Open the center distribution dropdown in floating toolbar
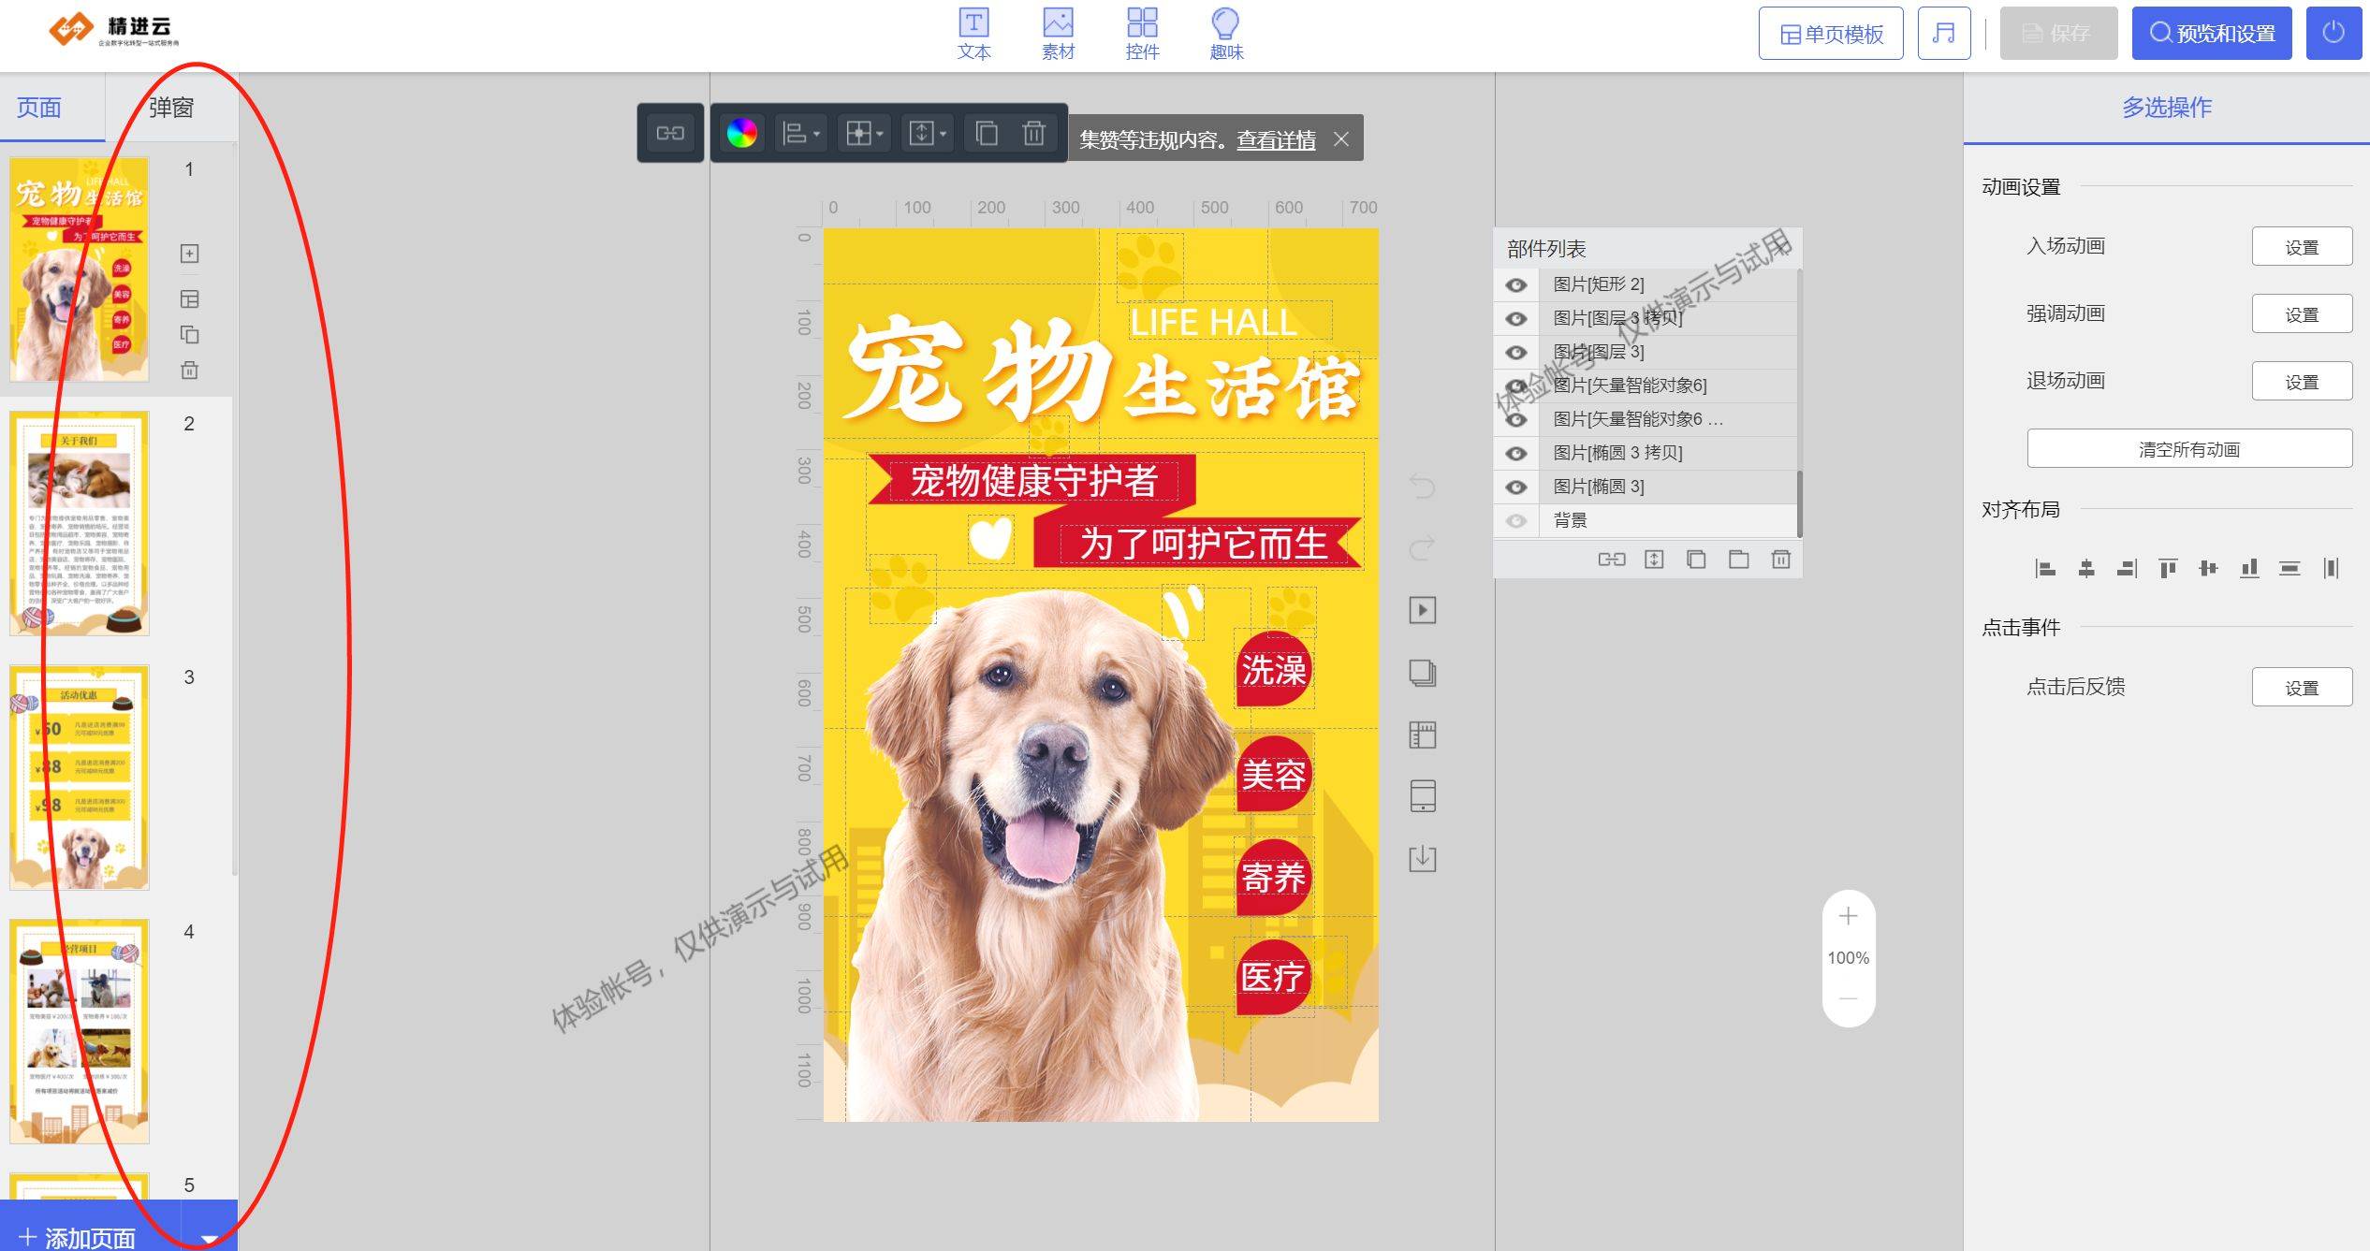Image resolution: width=2370 pixels, height=1251 pixels. pos(864,134)
